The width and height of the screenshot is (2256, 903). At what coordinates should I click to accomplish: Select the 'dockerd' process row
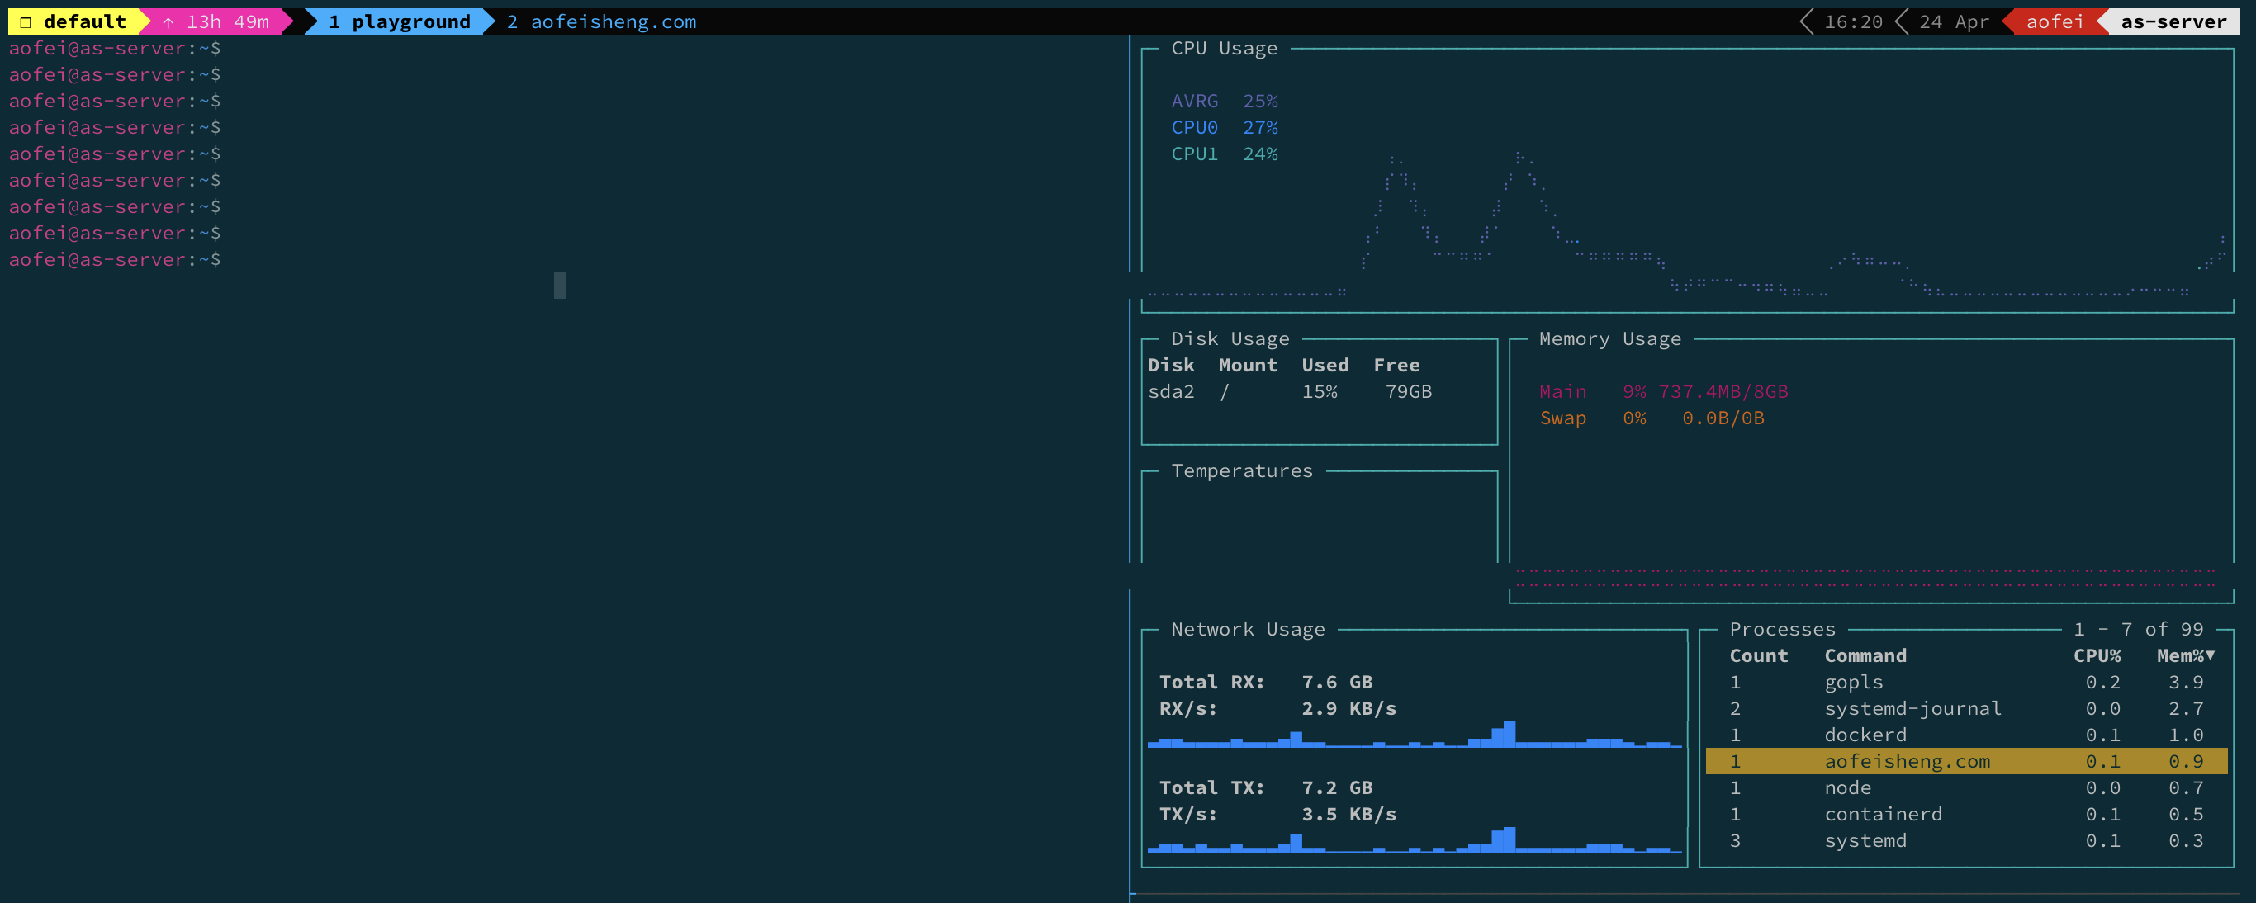click(x=1966, y=735)
